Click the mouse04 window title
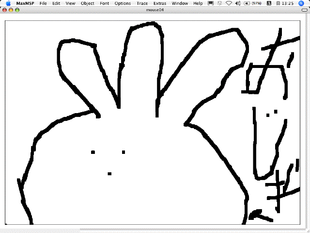Screen dimensions: 310x233 [155, 10]
